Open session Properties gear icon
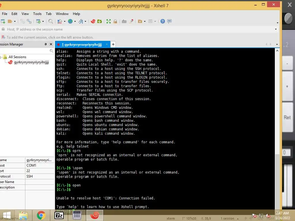 point(38,21)
